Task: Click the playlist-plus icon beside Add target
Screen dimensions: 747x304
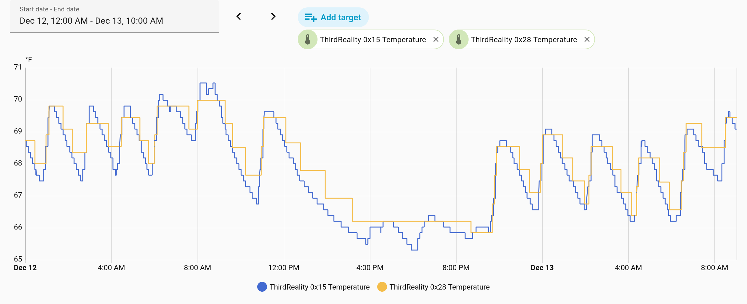Action: click(310, 18)
